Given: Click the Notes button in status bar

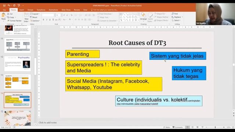Looking at the screenshot, I should pyautogui.click(x=167, y=127).
